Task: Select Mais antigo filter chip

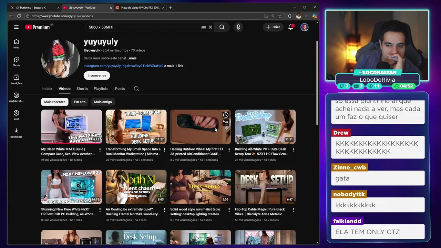Action: [103, 102]
